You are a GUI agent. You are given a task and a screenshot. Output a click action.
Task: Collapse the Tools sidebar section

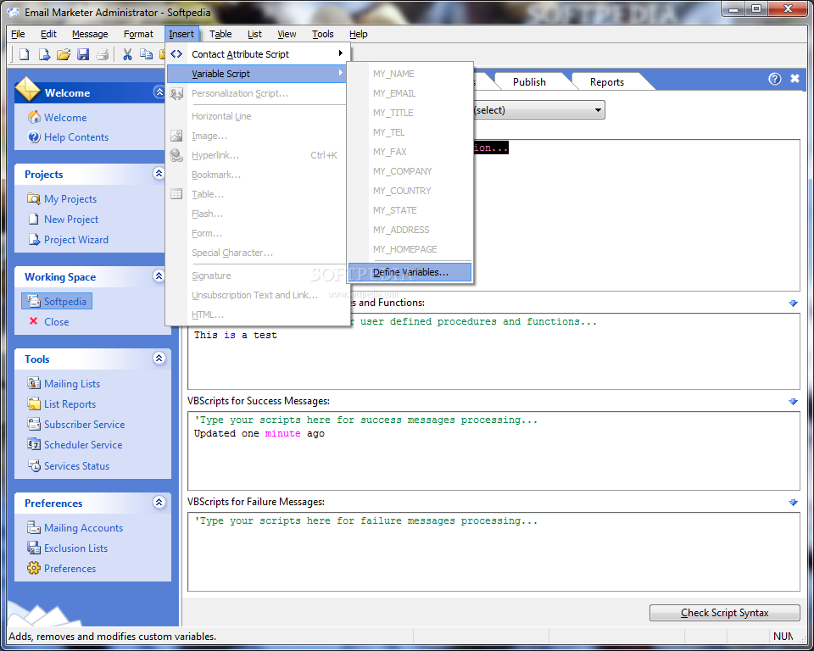[x=159, y=358]
